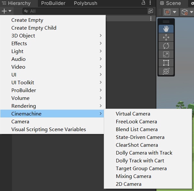Open the ProBuilder submenu entry
The image size is (194, 191).
(x=53, y=90)
